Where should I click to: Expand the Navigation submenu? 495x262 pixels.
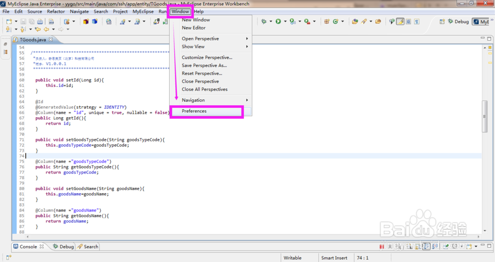pos(210,100)
